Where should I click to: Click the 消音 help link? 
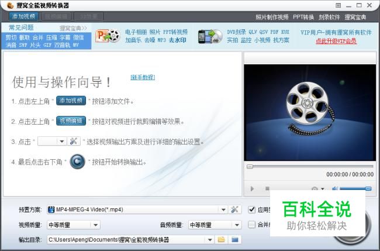(x=11, y=45)
